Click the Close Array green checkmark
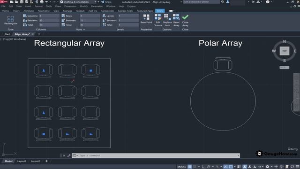Viewport: 300px width, 169px height. 185,17
